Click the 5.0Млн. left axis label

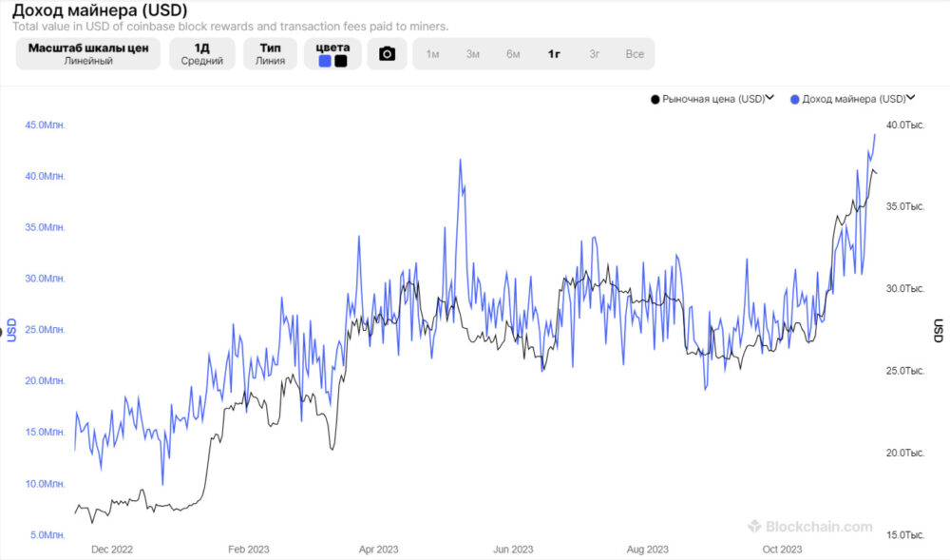(x=47, y=535)
